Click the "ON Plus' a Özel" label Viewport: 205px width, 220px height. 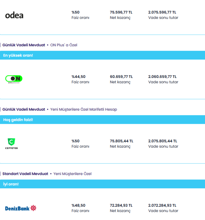tap(63, 45)
